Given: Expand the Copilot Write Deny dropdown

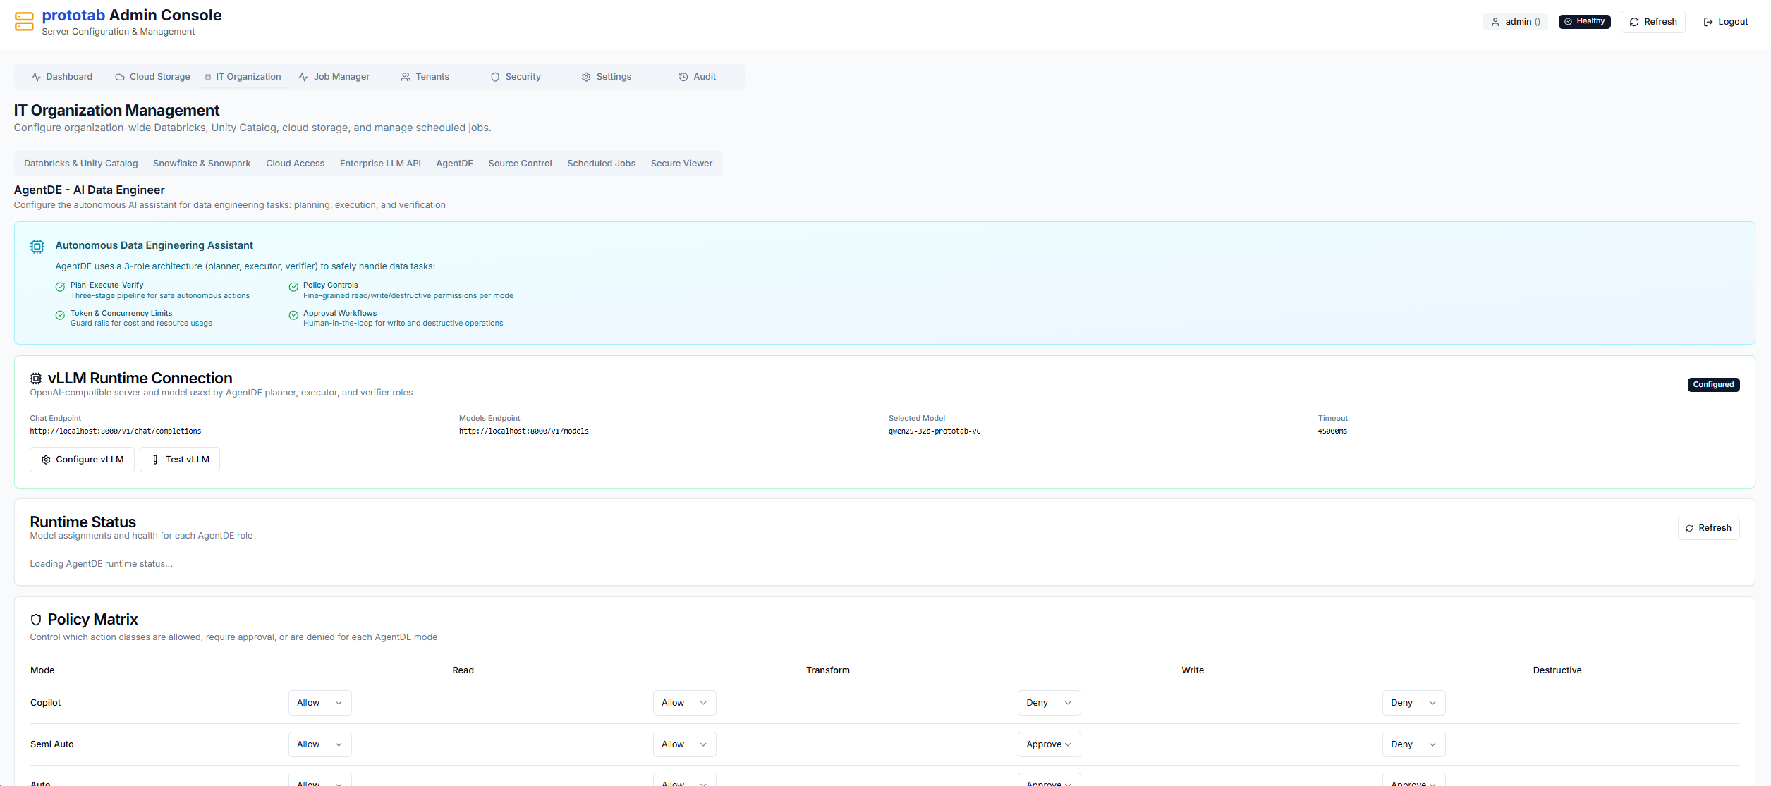Looking at the screenshot, I should [1049, 703].
